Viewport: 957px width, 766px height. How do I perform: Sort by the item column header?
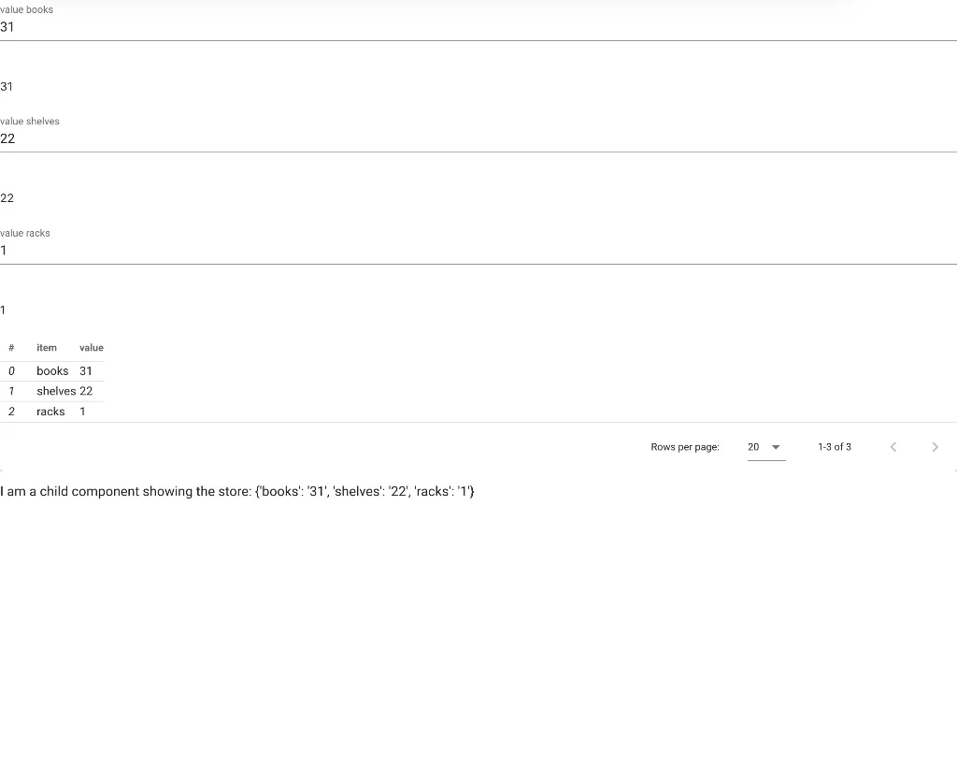[47, 348]
